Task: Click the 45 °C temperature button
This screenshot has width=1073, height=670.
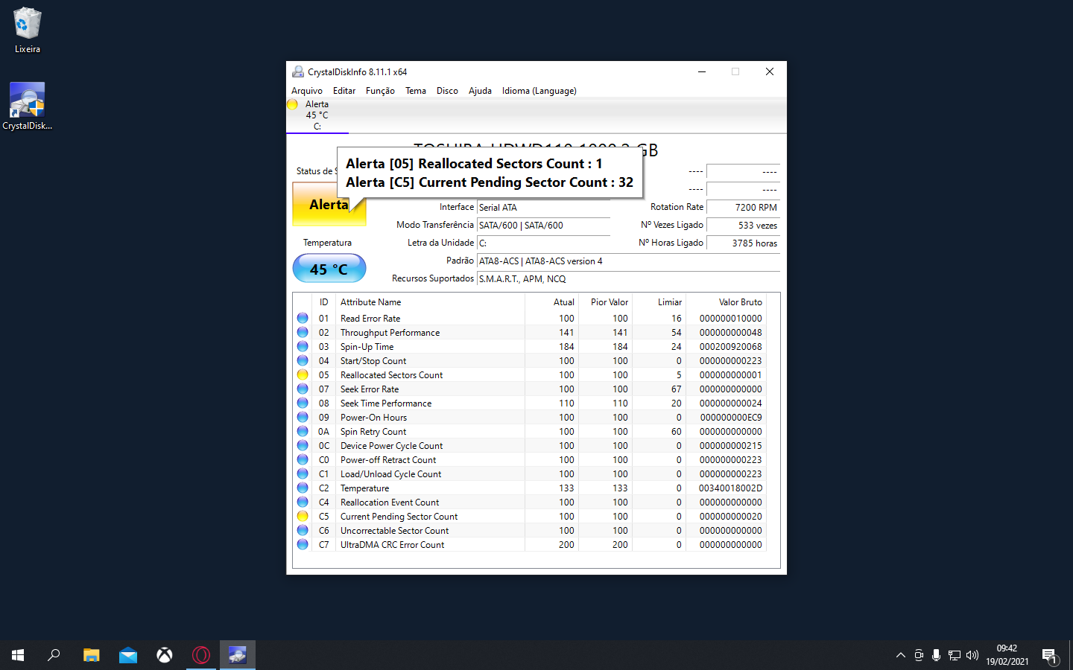Action: pyautogui.click(x=329, y=269)
